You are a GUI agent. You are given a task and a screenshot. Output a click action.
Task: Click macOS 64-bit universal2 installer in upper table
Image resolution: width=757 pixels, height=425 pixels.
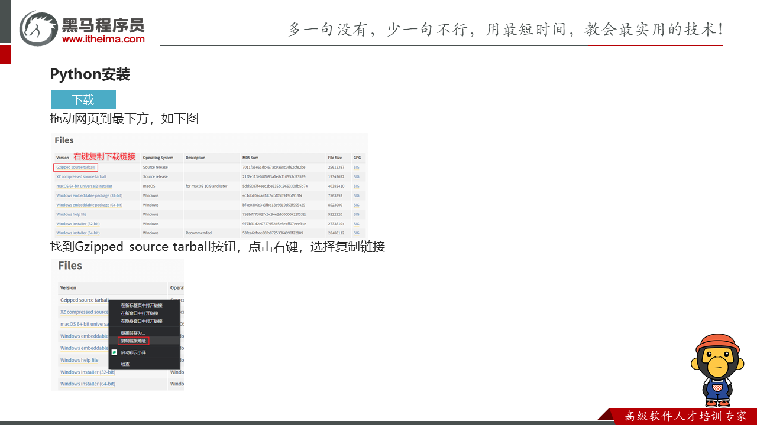click(84, 186)
